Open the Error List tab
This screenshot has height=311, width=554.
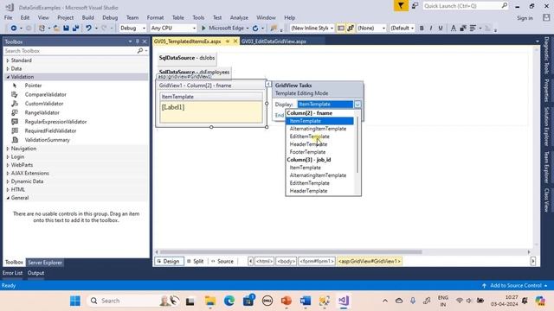(x=12, y=273)
